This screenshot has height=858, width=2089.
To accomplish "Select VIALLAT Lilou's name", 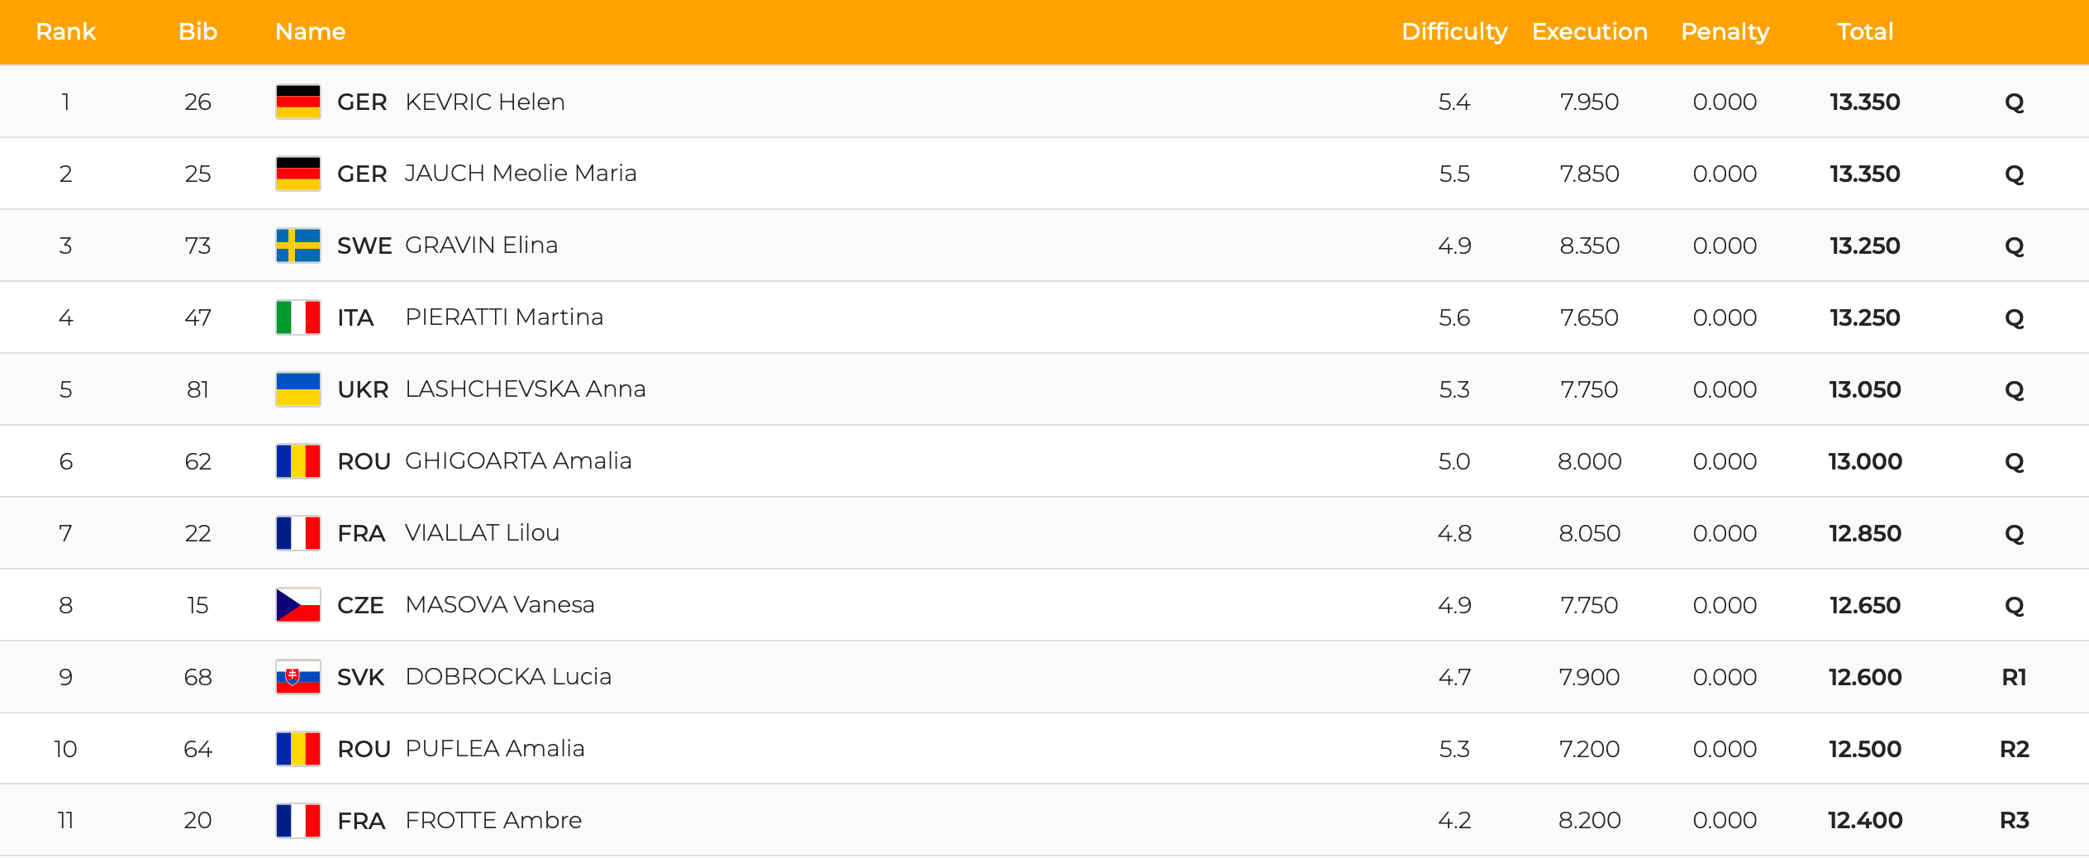I will (482, 533).
